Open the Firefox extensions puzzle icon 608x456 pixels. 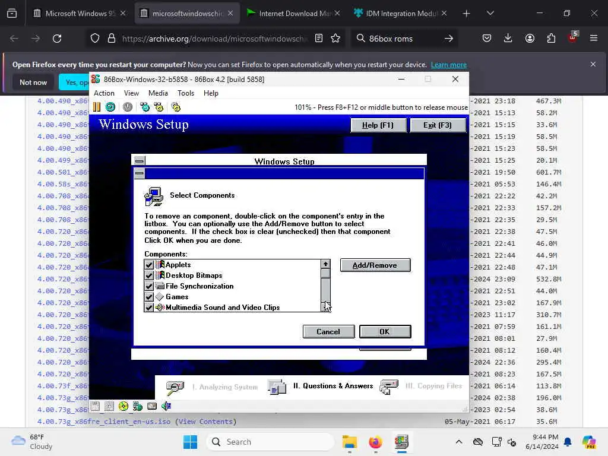pos(551,39)
